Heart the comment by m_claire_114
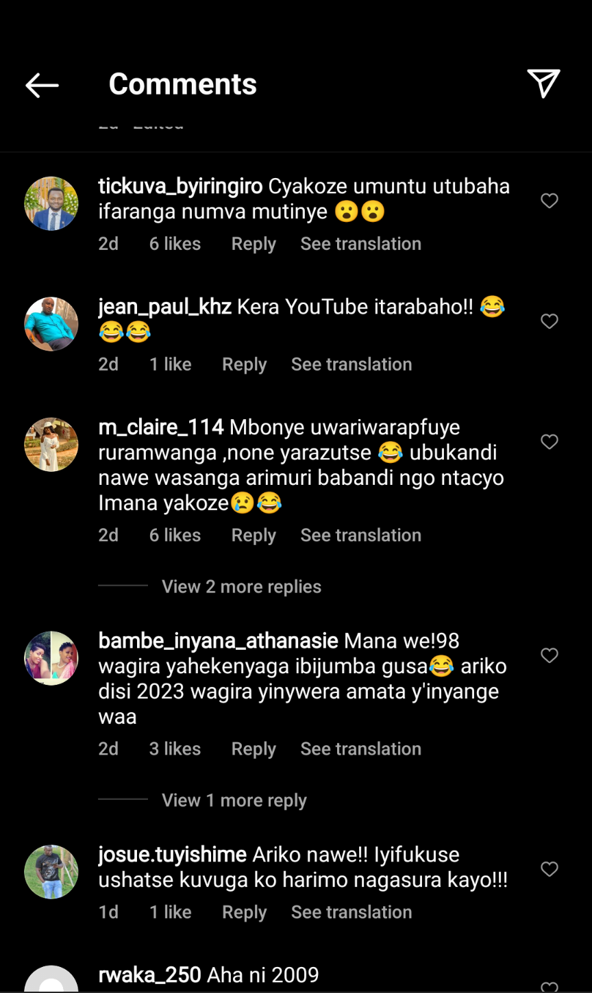Image resolution: width=592 pixels, height=993 pixels. click(550, 442)
